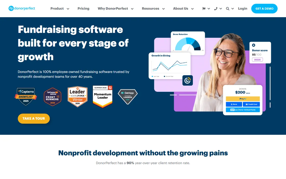Click the G2 Momentum Leader badge

pyautogui.click(x=103, y=97)
